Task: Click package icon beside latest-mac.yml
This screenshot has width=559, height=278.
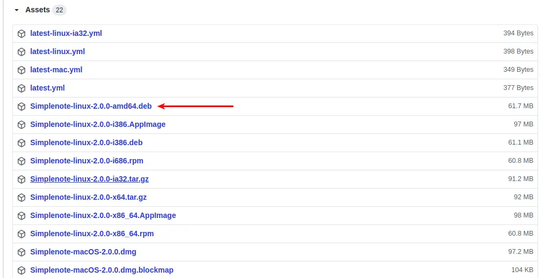Action: pyautogui.click(x=21, y=70)
